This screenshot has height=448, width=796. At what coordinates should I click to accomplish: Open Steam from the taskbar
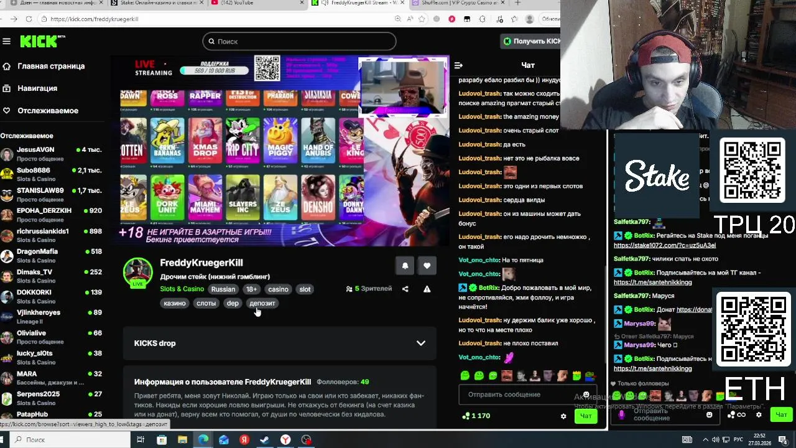(264, 440)
